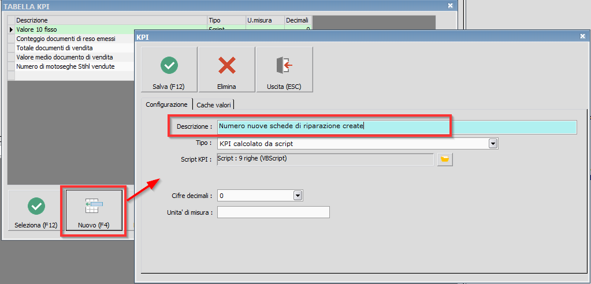Open the Script KPI folder browse icon

(444, 159)
